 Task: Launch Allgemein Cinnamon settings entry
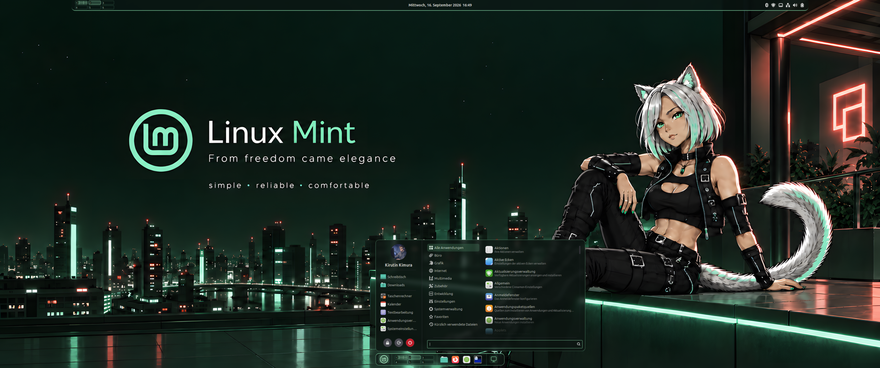click(530, 285)
